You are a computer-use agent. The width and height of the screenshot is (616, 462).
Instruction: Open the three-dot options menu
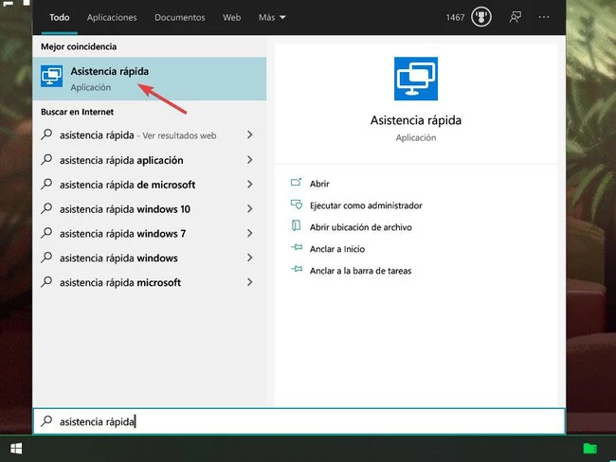click(x=543, y=17)
